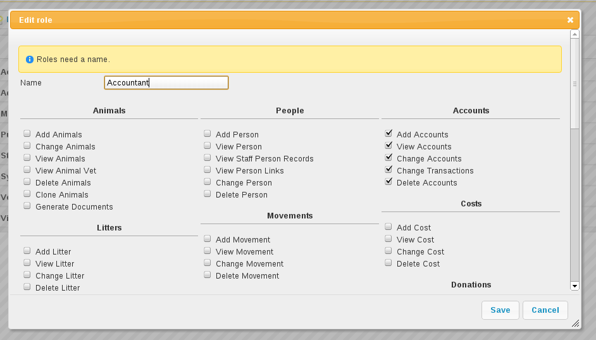Save the role changes

500,310
